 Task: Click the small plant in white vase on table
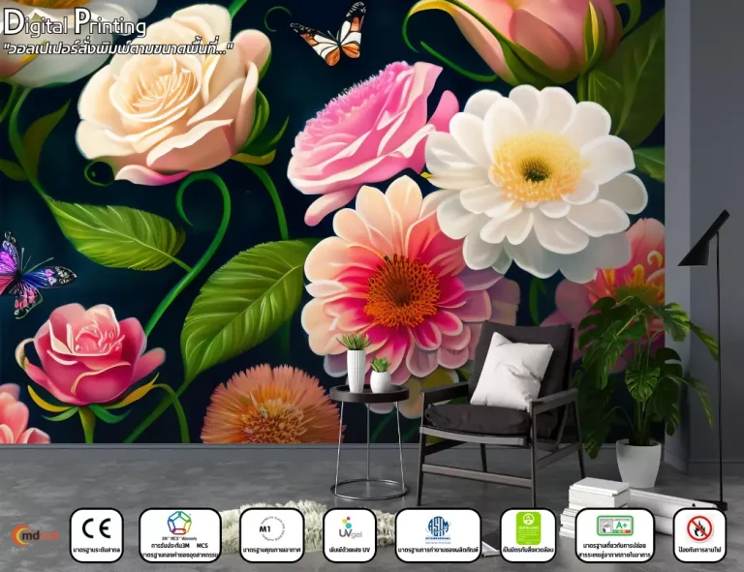click(356, 362)
